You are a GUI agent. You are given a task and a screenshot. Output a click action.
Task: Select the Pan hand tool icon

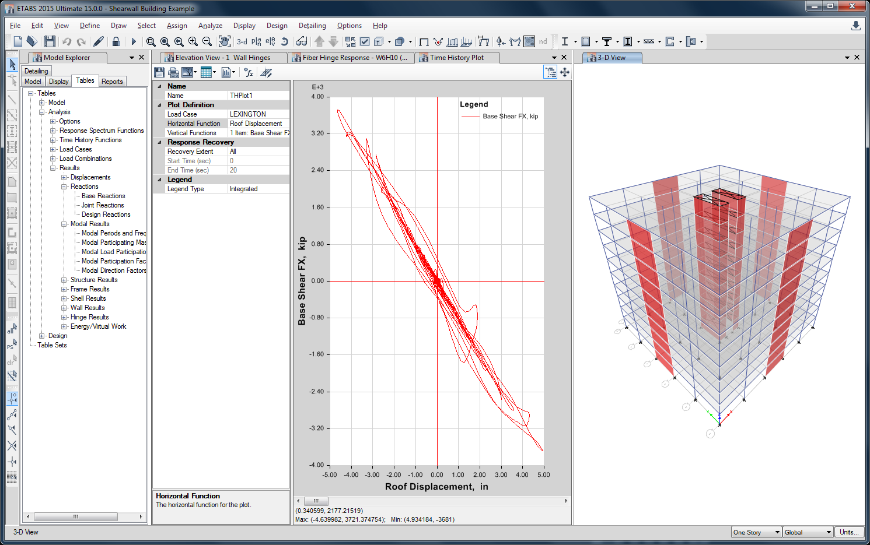coord(224,41)
